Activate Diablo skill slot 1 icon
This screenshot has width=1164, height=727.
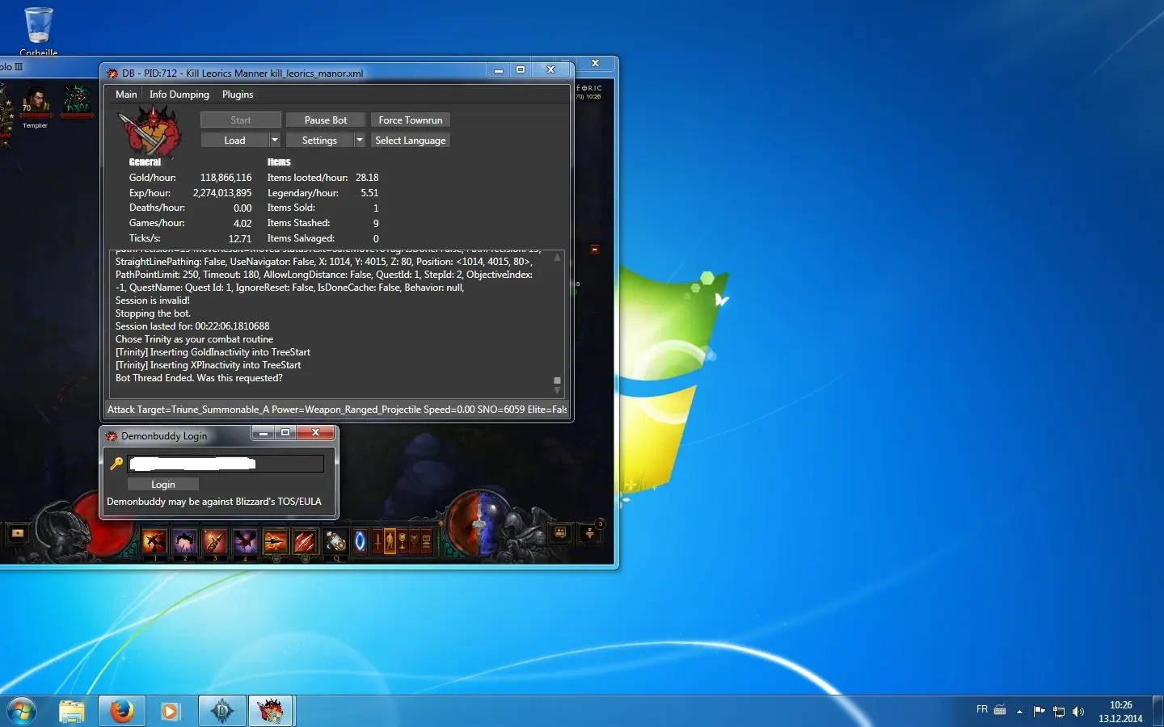pyautogui.click(x=154, y=541)
